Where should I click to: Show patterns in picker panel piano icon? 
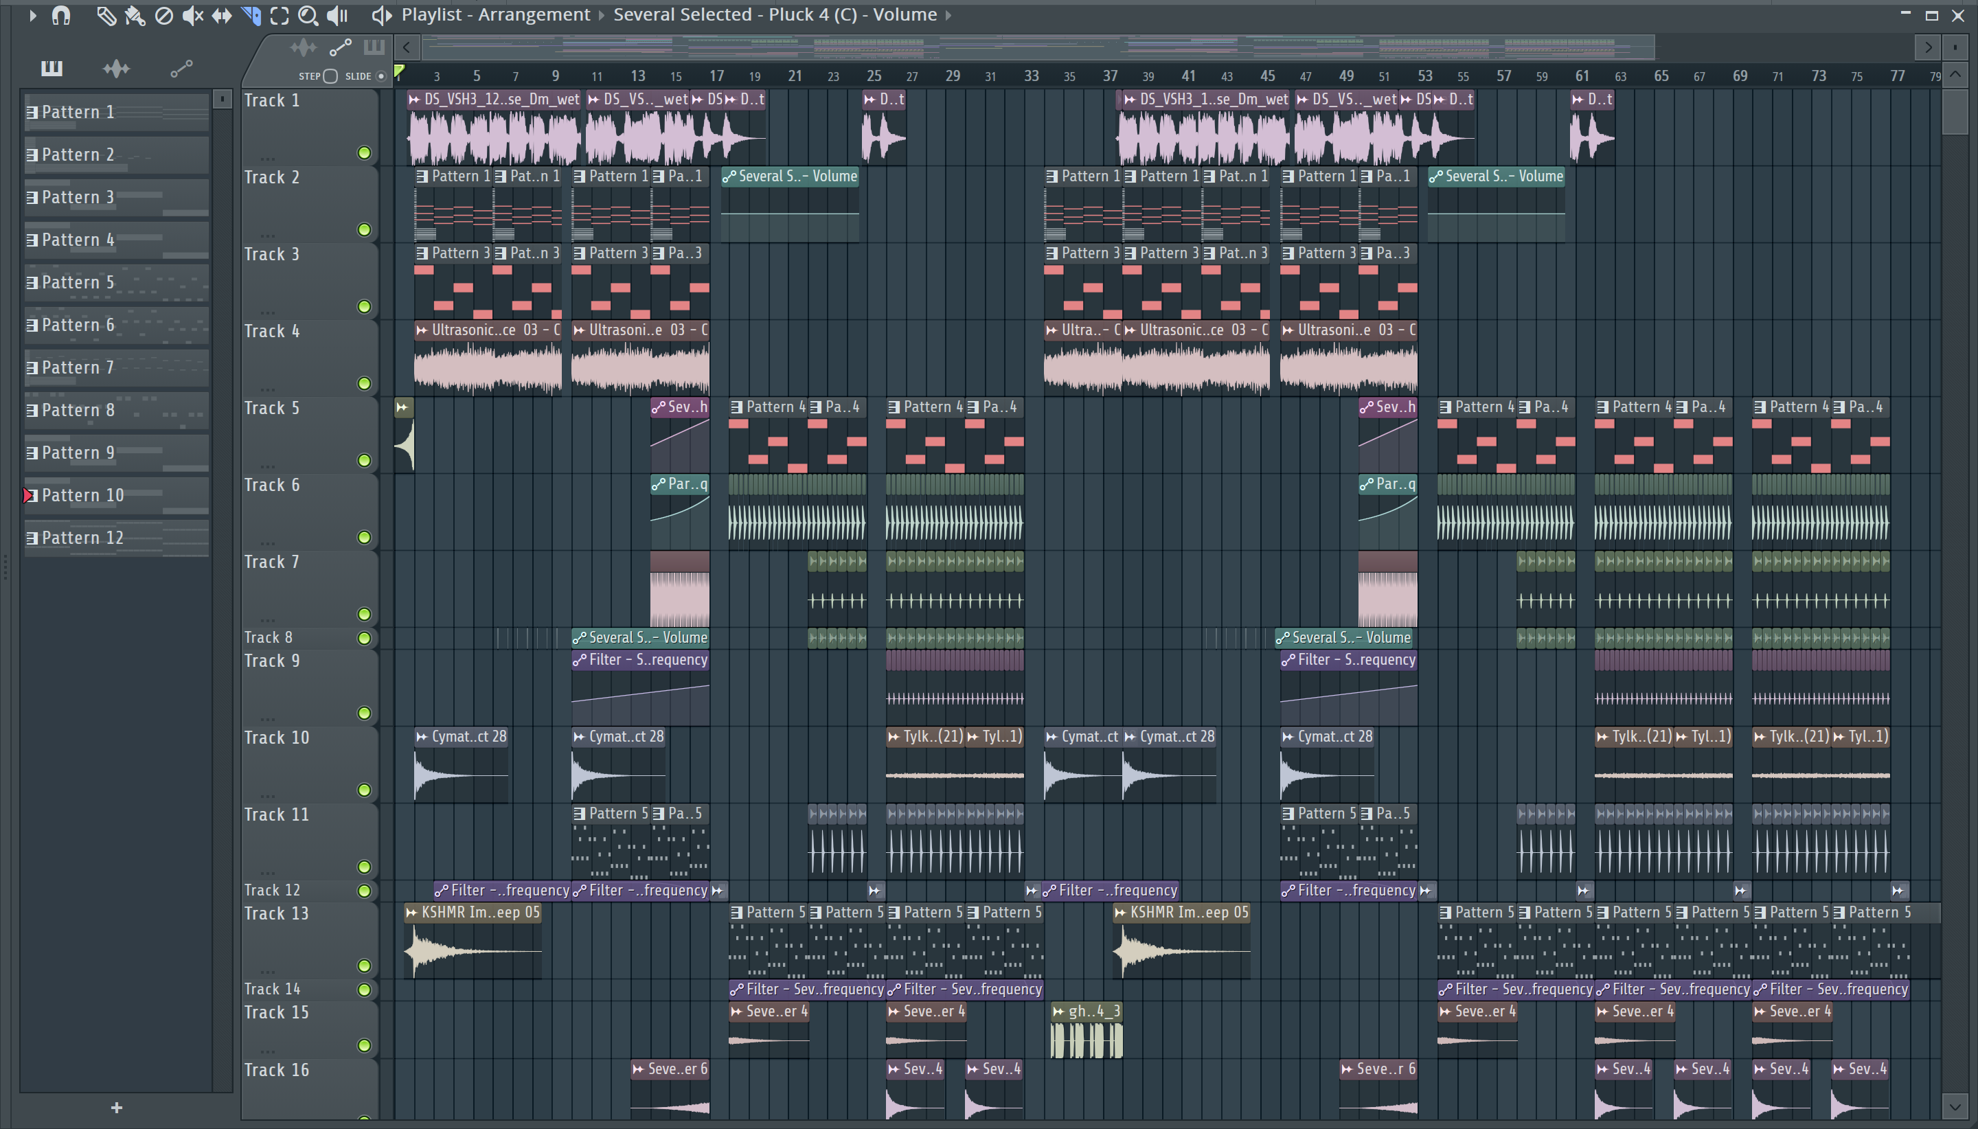click(x=52, y=68)
